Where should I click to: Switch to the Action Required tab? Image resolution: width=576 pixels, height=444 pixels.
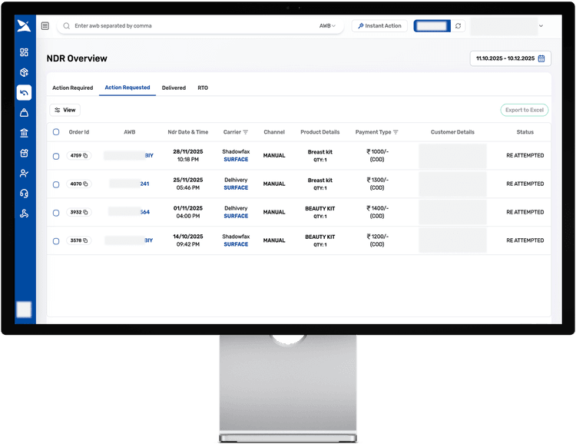(x=72, y=88)
